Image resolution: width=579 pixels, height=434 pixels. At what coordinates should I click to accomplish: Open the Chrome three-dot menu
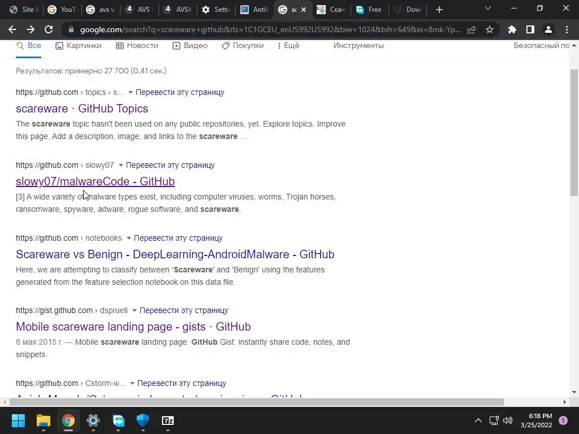tap(567, 29)
